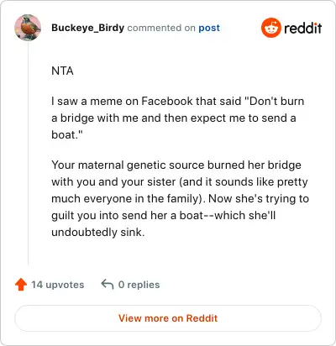Viewport: 336px width, 346px height.
Task: Click the "guilt you into send her" line
Action: click(164, 216)
